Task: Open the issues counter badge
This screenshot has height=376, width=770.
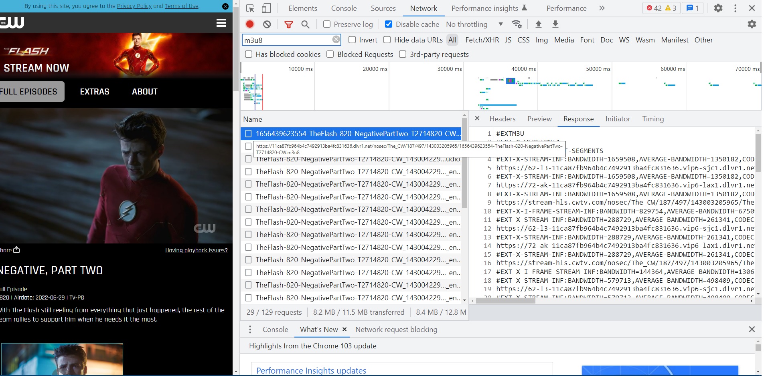Action: 693,8
